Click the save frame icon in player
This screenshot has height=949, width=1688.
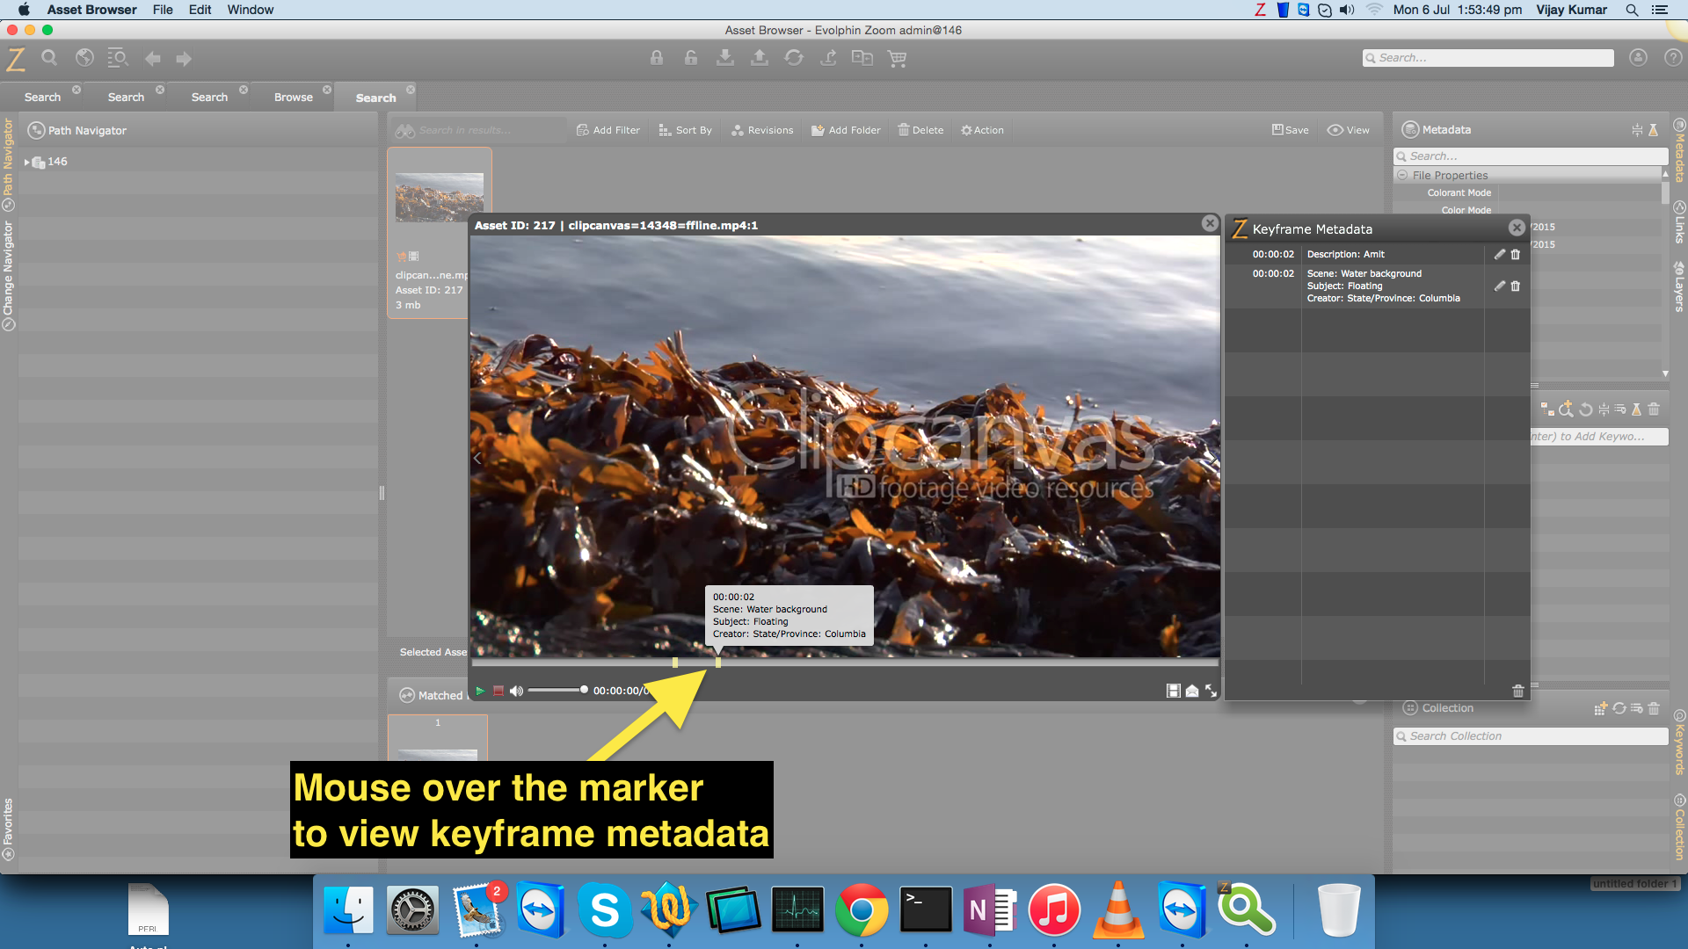click(x=1174, y=692)
